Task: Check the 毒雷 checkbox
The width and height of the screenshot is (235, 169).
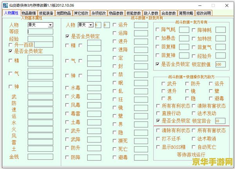Action: [x=67, y=113]
